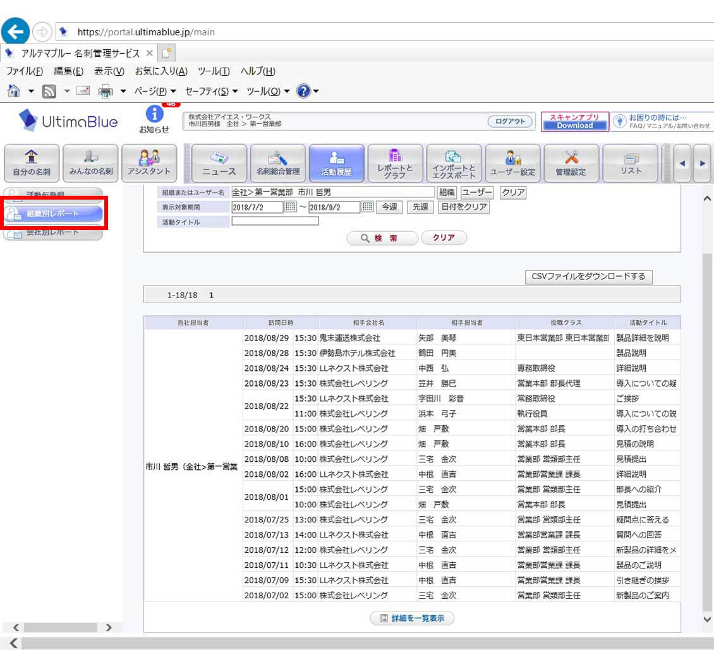Open the end date calendar icon
Image resolution: width=714 pixels, height=650 pixels.
click(368, 207)
